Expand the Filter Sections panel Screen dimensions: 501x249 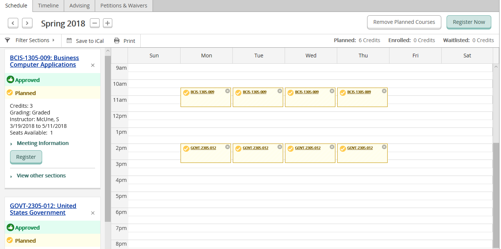coord(30,40)
